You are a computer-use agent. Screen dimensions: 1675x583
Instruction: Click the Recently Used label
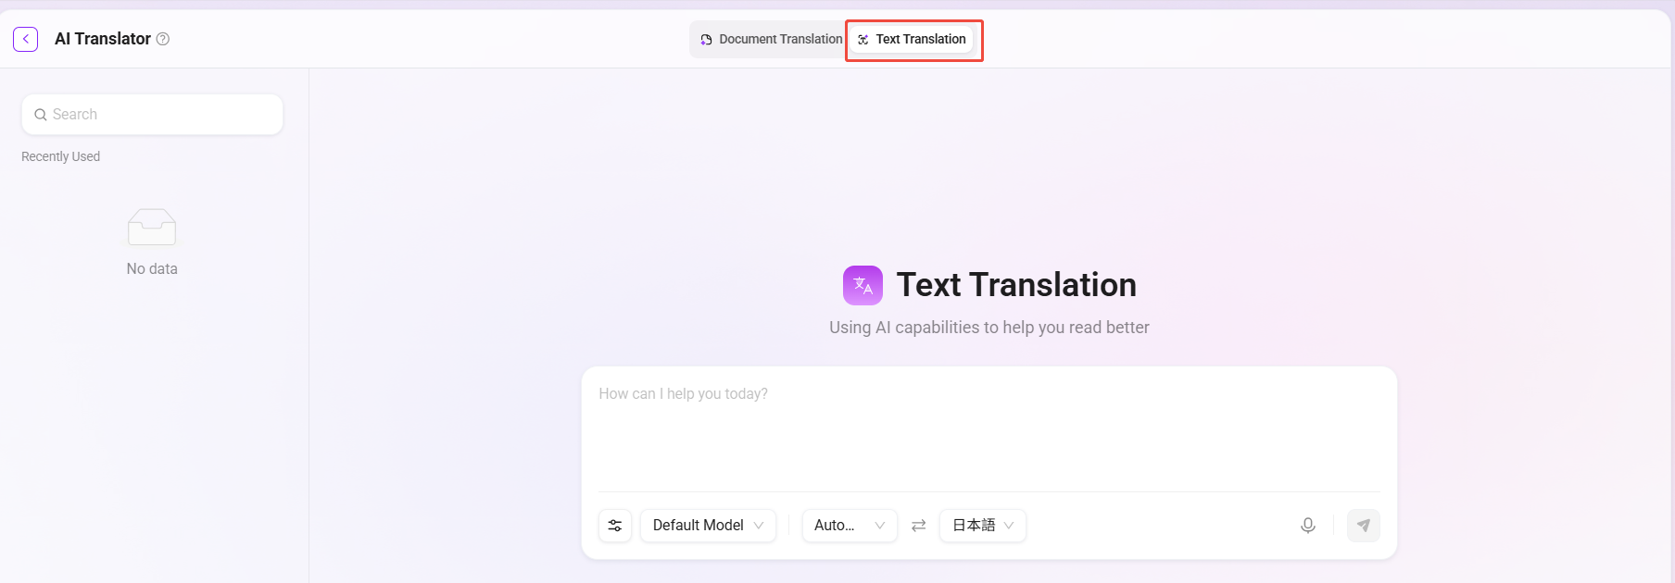click(61, 156)
